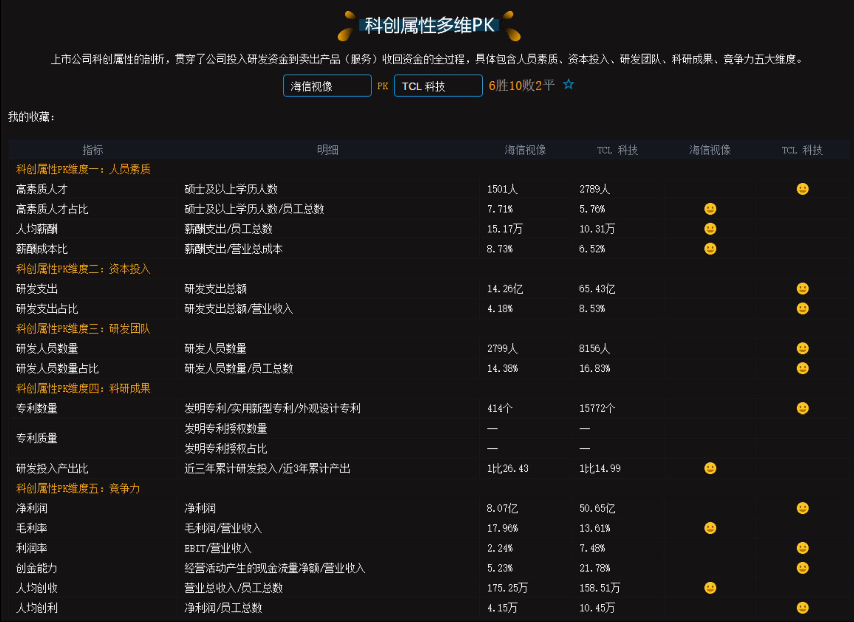Click the smiley icon in the 高素质人才 row
The image size is (854, 622).
(x=802, y=189)
